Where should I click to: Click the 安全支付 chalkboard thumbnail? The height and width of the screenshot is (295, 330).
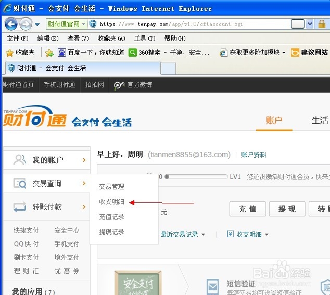138,283
